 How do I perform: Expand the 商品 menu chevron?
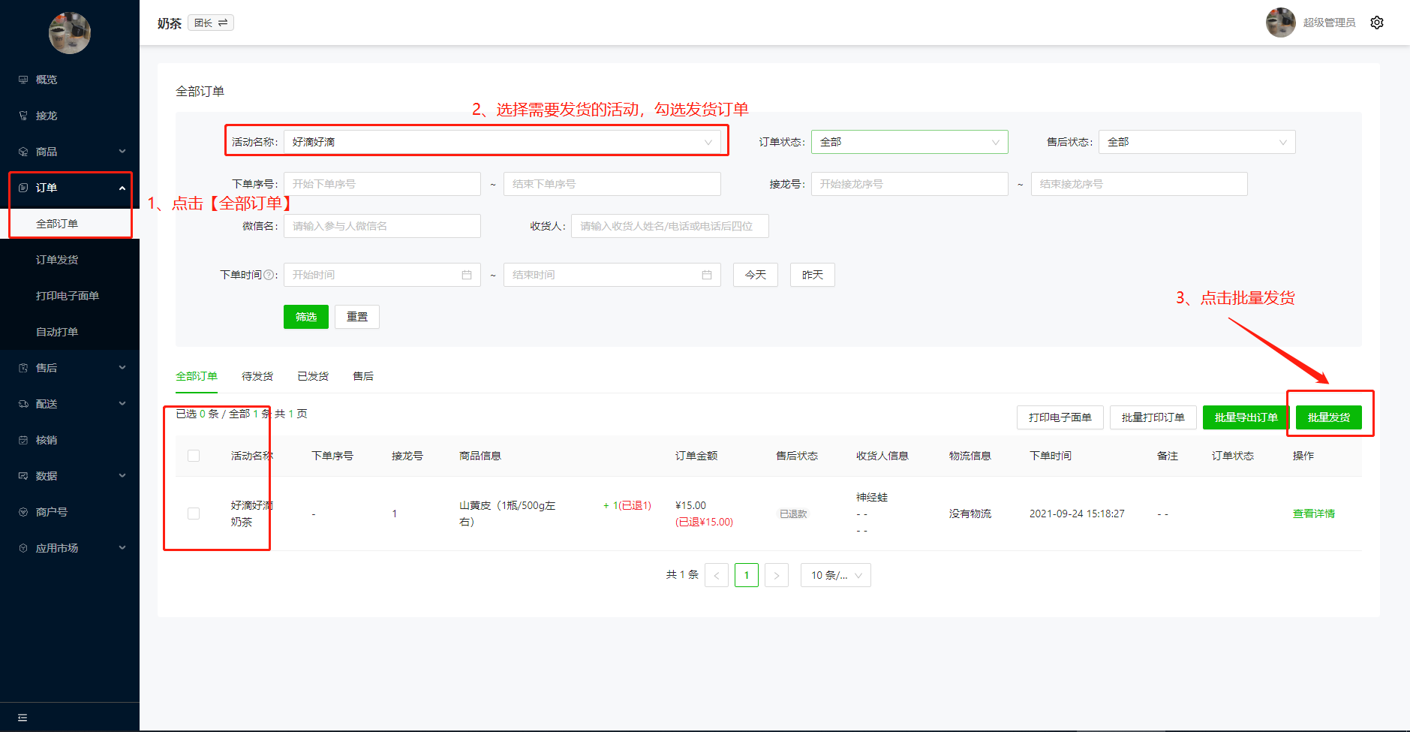[x=122, y=152]
